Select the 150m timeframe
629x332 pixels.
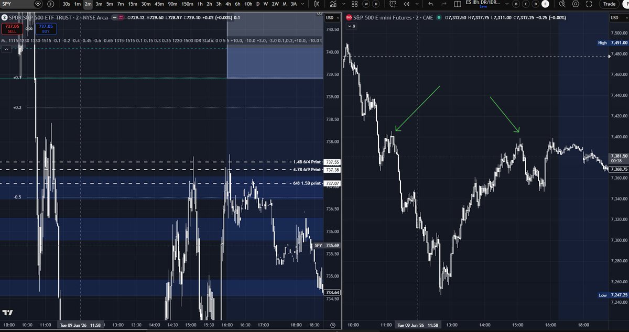[187, 4]
